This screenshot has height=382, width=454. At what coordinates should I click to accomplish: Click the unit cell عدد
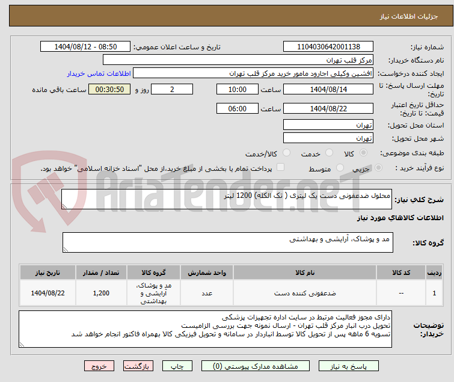pos(207,293)
